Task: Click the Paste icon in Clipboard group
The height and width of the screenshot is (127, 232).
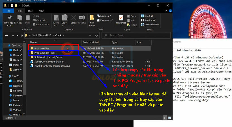Action: [x=28, y=20]
